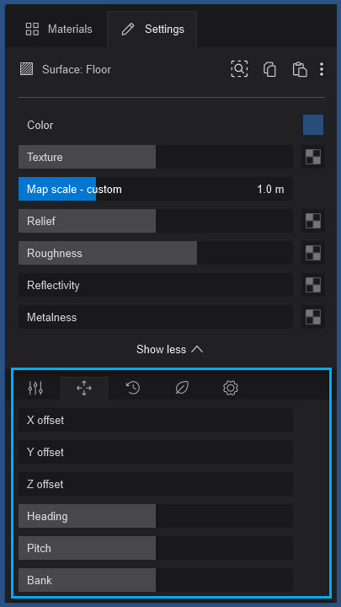Click the Roughness slider bar

coord(156,253)
